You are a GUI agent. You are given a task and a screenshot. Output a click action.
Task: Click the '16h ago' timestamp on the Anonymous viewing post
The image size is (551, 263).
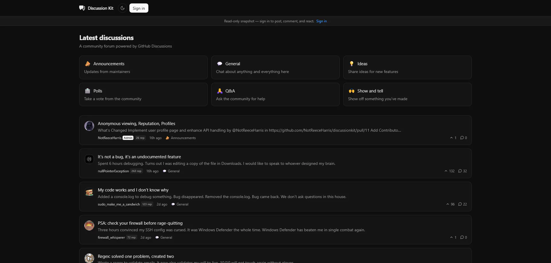point(155,138)
